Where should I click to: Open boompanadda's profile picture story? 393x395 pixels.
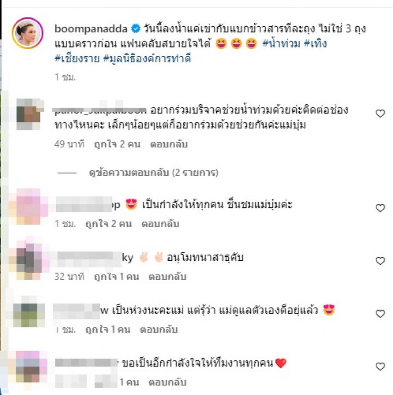tap(28, 33)
